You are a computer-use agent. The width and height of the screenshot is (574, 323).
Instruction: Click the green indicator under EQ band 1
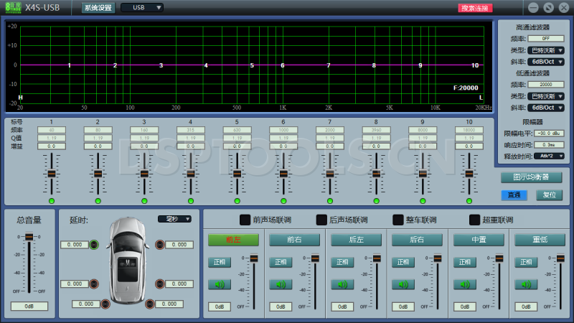click(52, 201)
